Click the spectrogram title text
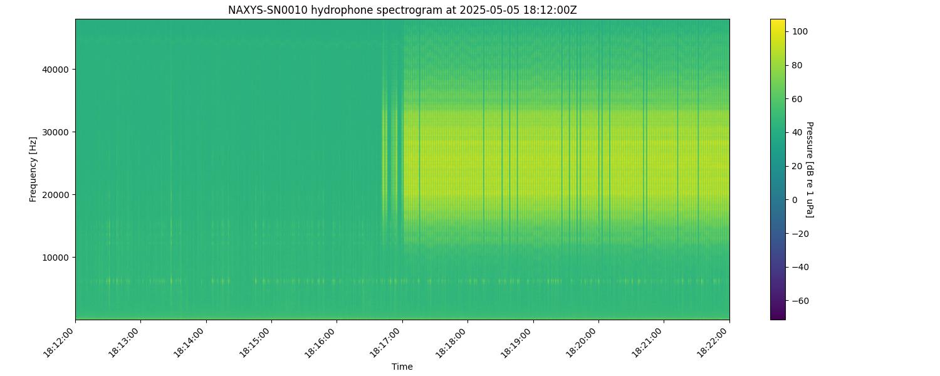940x376 pixels. coord(402,10)
